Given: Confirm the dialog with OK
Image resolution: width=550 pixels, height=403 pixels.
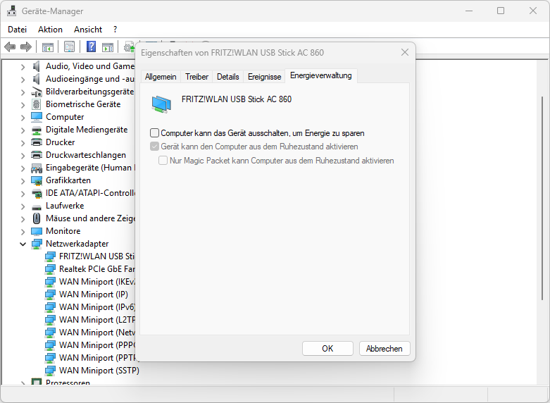Looking at the screenshot, I should pyautogui.click(x=327, y=349).
